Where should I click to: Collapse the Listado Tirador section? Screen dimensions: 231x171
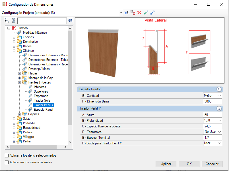tap(219, 89)
